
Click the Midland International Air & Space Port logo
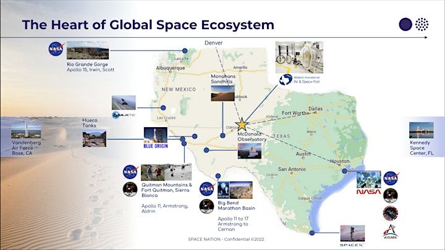point(286,80)
